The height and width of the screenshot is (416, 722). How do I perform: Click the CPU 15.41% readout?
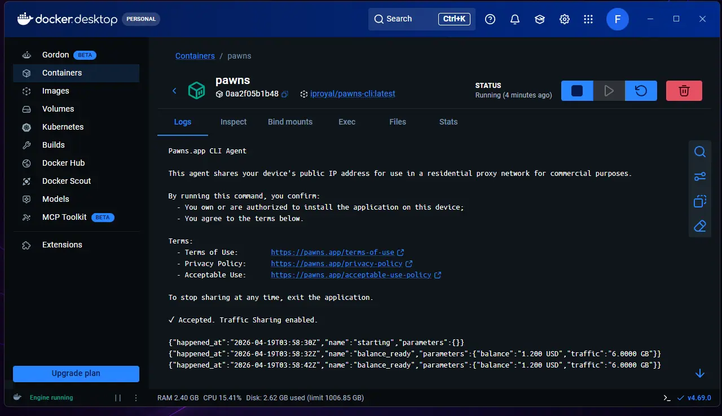pyautogui.click(x=222, y=397)
